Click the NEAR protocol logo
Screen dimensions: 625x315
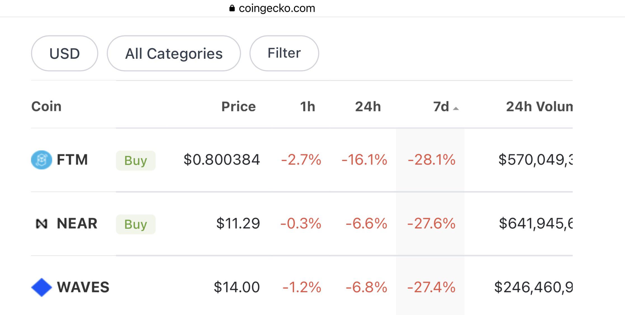[41, 224]
